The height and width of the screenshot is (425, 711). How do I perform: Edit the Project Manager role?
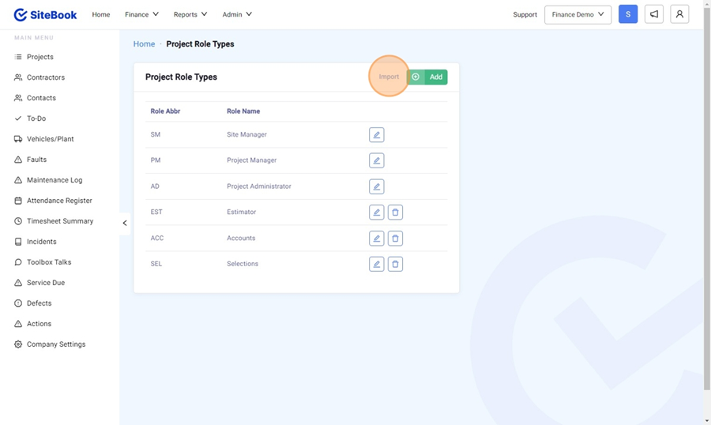[376, 160]
